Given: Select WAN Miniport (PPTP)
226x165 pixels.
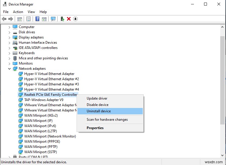Looking at the screenshot, I should (41, 147).
